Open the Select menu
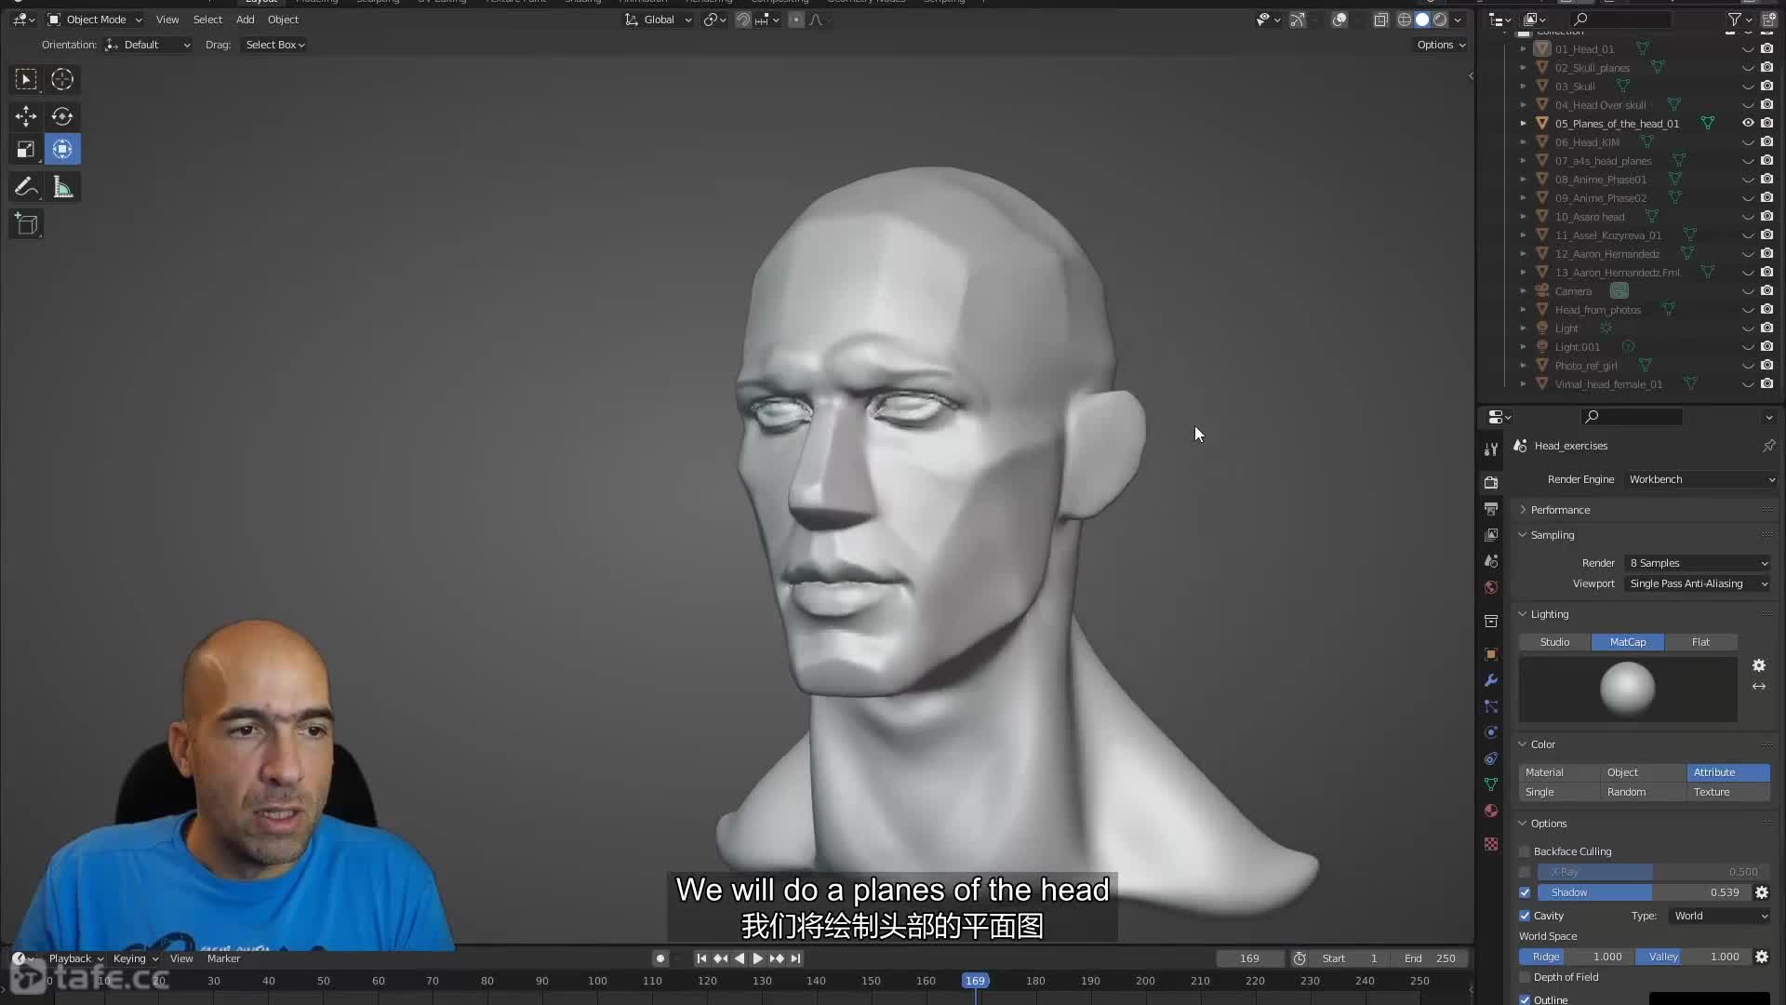The height and width of the screenshot is (1005, 1786). point(207,20)
